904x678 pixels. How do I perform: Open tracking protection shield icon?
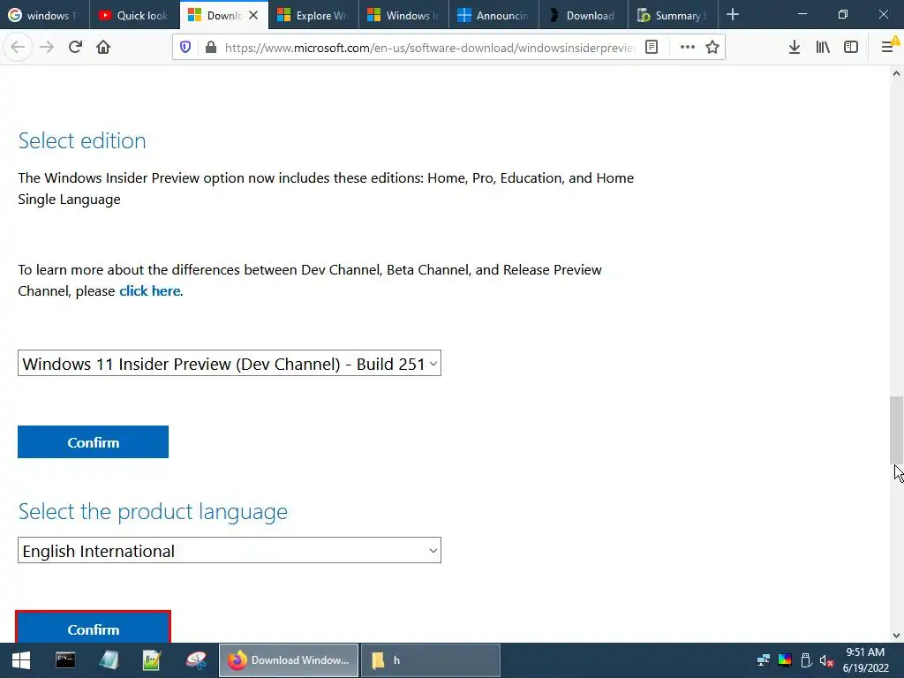tap(185, 48)
